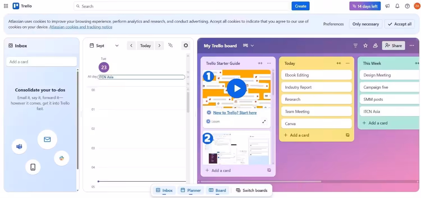421x198 pixels.
Task: Open the Campaign five card
Action: pyautogui.click(x=390, y=87)
